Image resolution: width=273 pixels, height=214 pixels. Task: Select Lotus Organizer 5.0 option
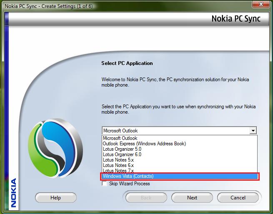coord(180,149)
